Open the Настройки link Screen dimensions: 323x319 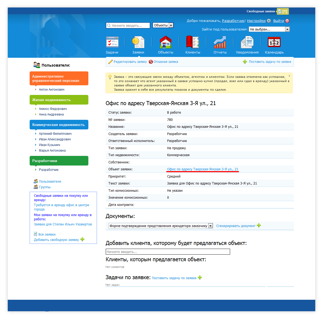coord(256,21)
